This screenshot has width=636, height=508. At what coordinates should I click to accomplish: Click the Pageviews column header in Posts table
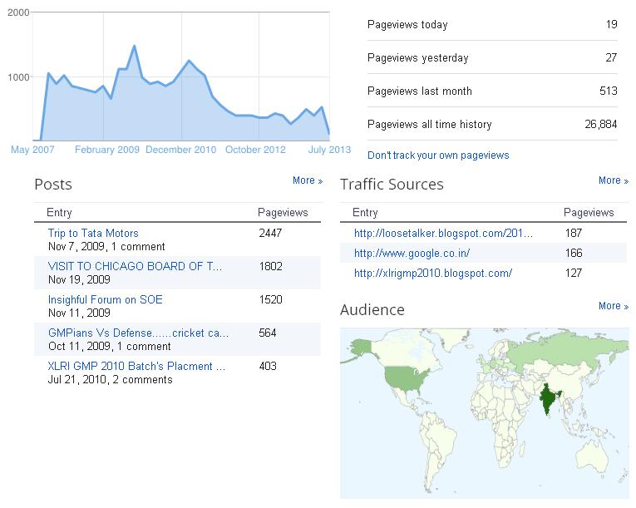pos(283,212)
